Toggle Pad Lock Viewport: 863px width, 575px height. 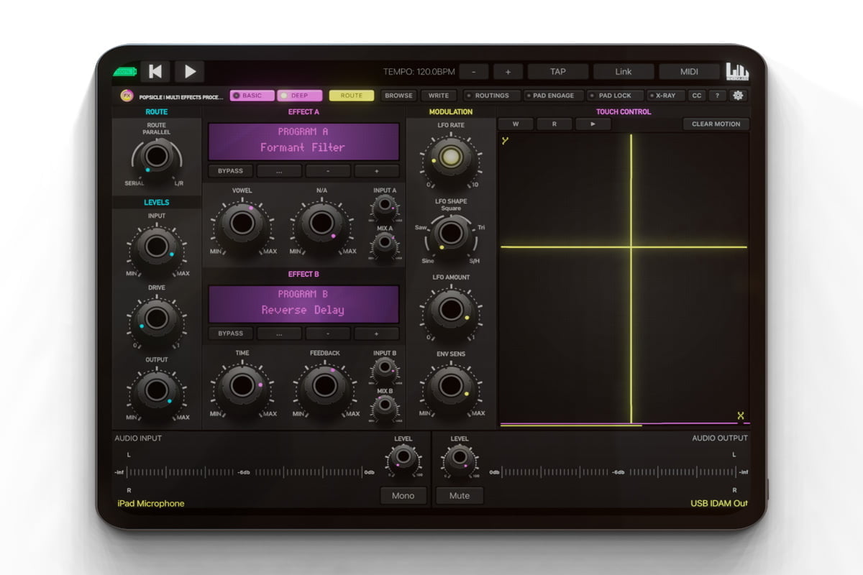614,95
